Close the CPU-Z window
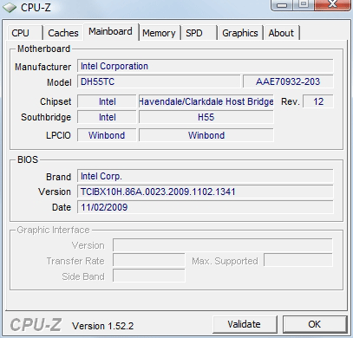353x338 pixels. pyautogui.click(x=332, y=5)
